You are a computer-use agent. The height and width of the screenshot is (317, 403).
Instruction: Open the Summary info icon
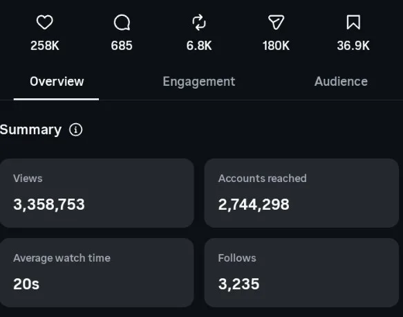click(x=75, y=129)
